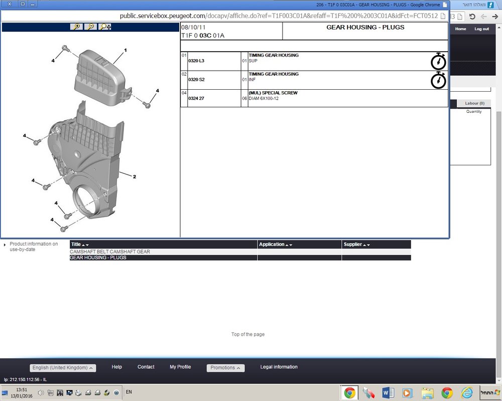Launch Windows Media Player from taskbar
This screenshot has height=401, width=502.
(407, 392)
